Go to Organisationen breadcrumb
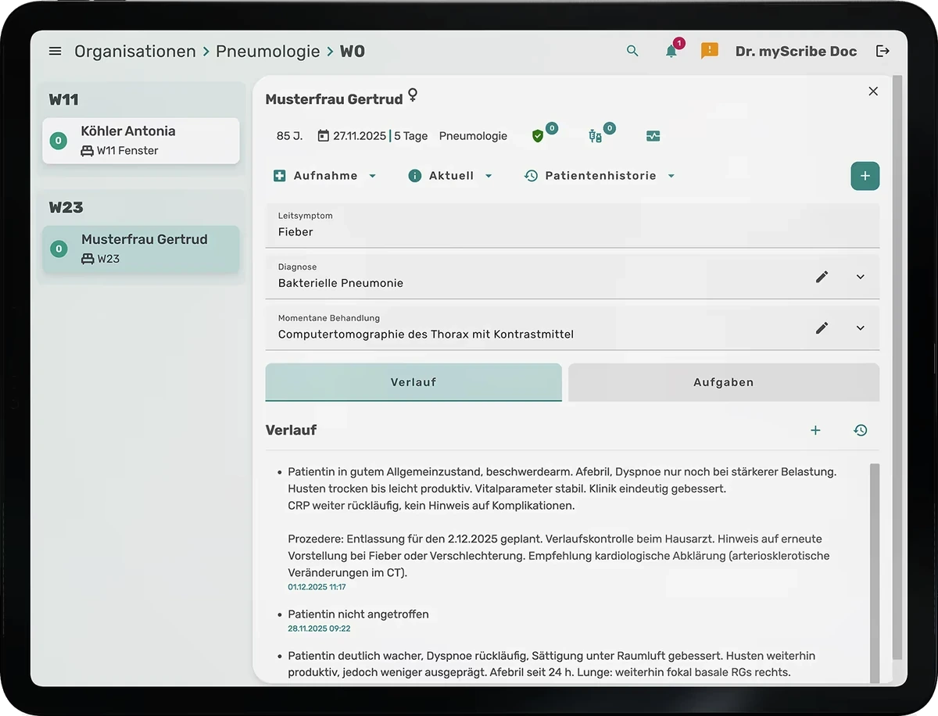Image resolution: width=938 pixels, height=716 pixels. (135, 52)
